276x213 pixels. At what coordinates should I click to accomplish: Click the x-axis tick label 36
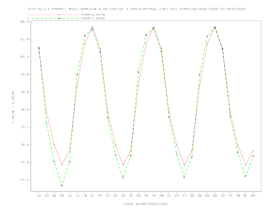click(x=131, y=196)
